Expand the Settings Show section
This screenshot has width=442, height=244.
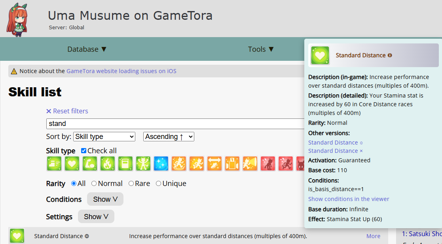96,216
